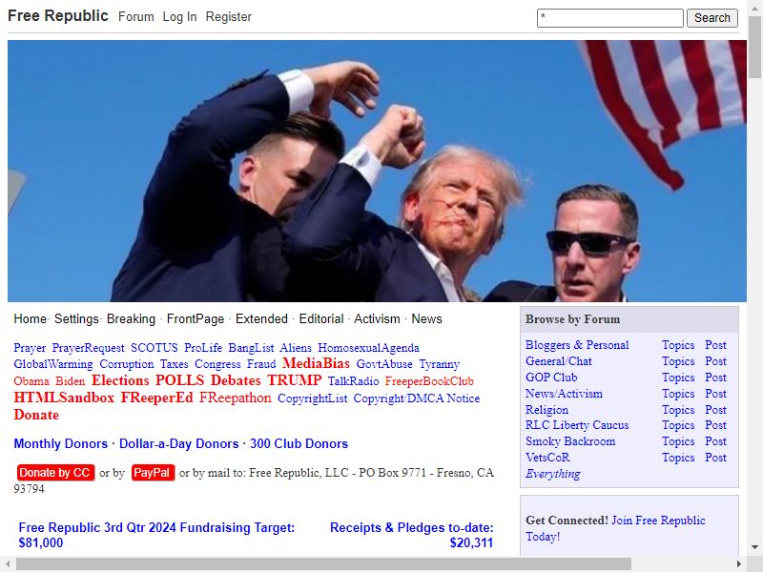Open the News section link
Viewport: 763px width, 572px height.
(426, 319)
